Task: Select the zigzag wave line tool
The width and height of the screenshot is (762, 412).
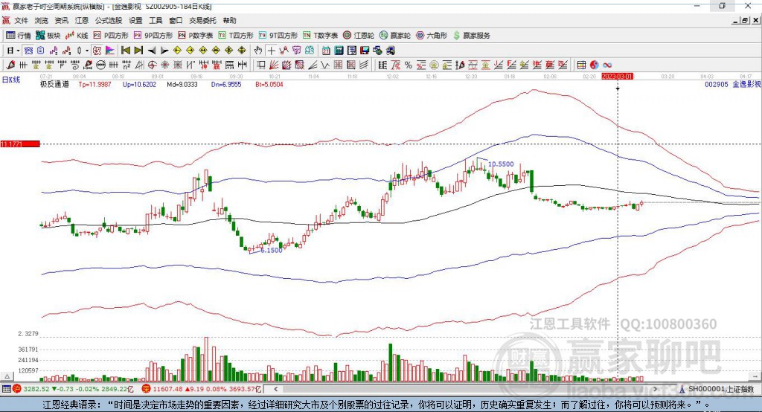Action: (324, 65)
